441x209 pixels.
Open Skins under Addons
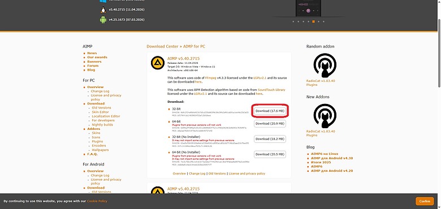[x=96, y=133]
